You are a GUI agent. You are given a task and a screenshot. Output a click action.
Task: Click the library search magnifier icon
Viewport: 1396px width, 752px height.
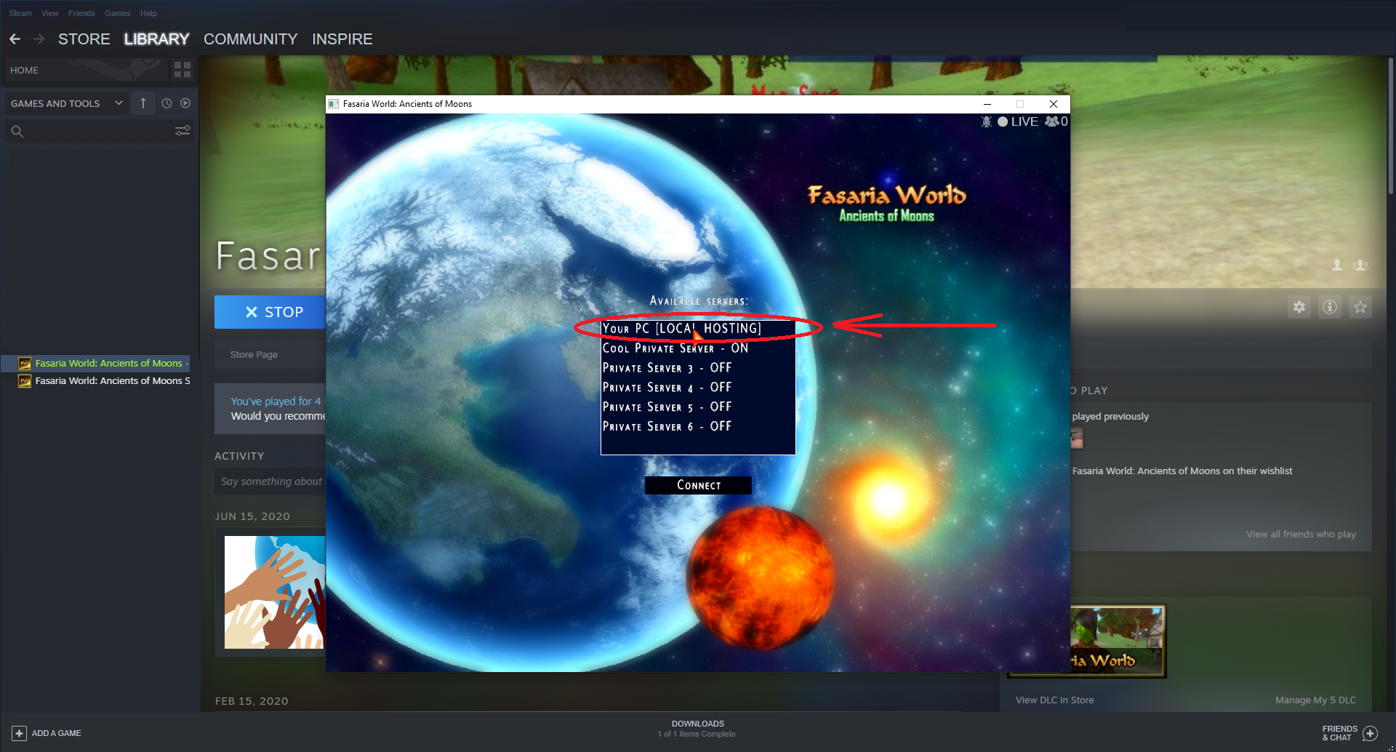(x=17, y=132)
